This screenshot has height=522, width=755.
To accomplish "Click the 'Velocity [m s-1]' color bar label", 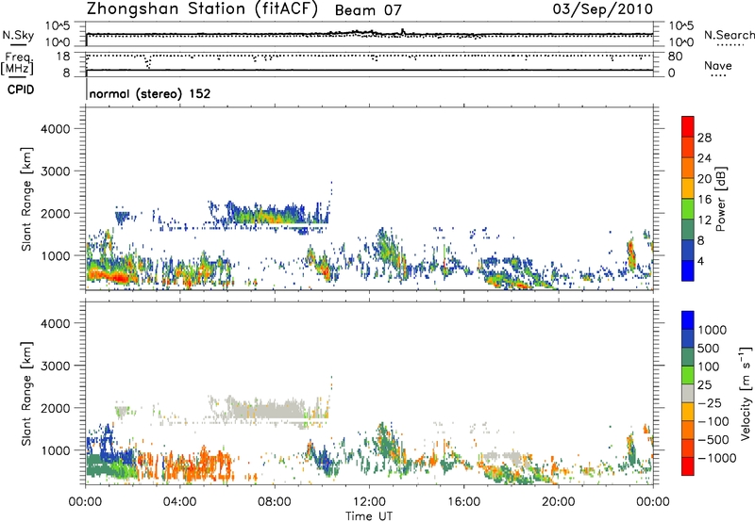I will point(746,393).
